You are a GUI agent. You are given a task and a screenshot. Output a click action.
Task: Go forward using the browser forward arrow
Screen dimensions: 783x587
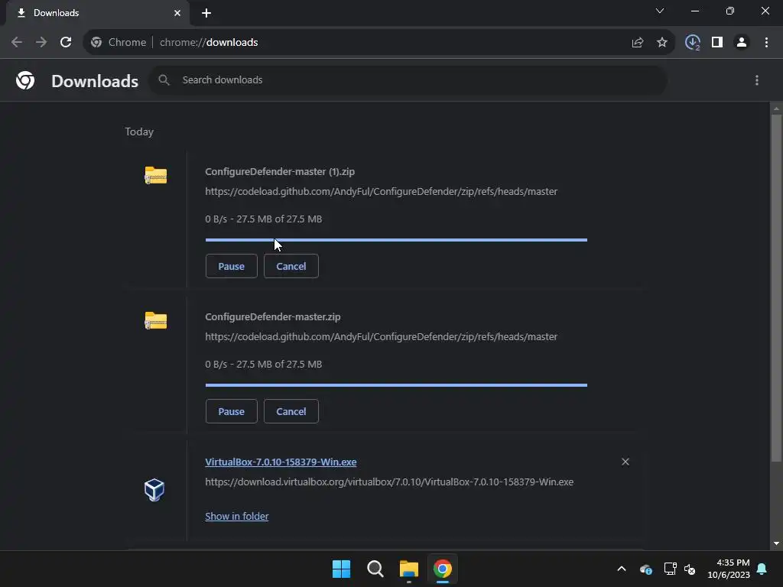41,43
